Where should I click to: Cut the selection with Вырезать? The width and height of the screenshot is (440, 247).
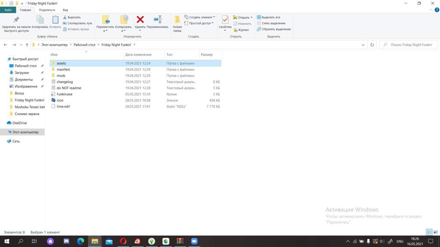(72, 17)
